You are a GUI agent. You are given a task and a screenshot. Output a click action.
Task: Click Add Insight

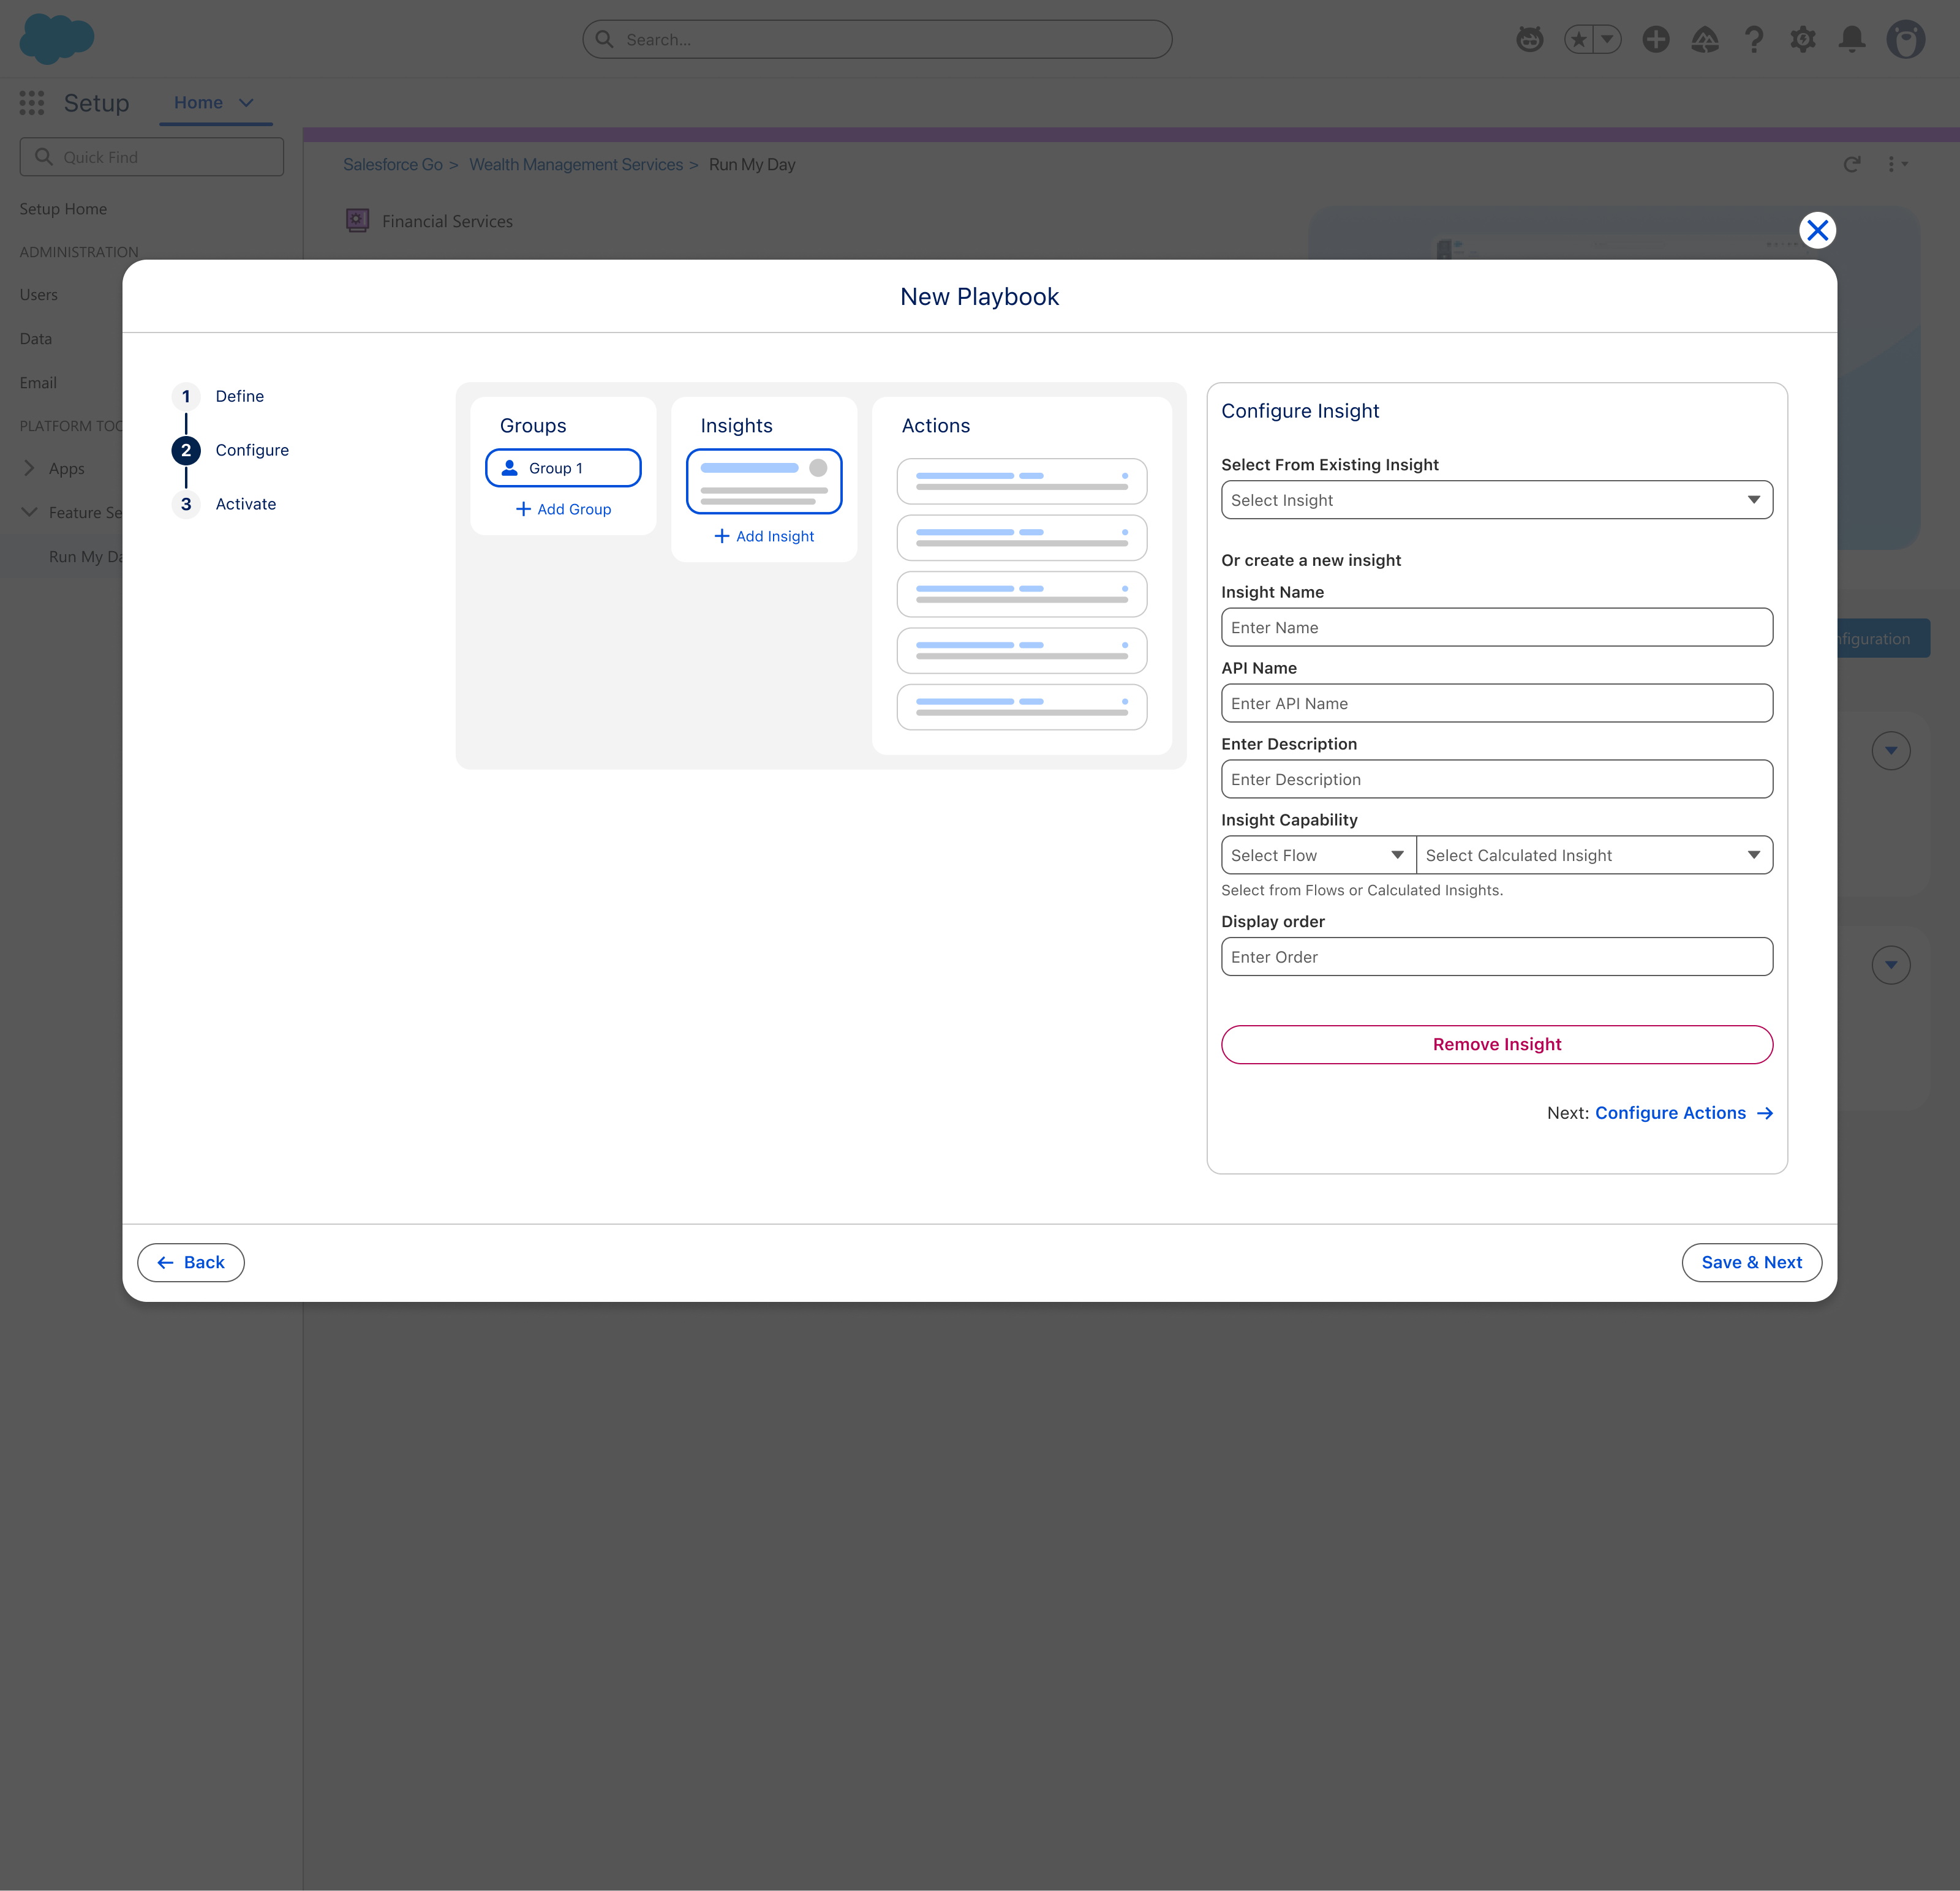[764, 536]
